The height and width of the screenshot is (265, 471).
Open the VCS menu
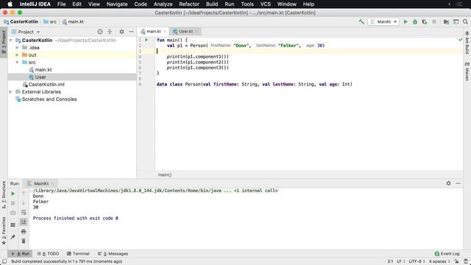tap(265, 4)
